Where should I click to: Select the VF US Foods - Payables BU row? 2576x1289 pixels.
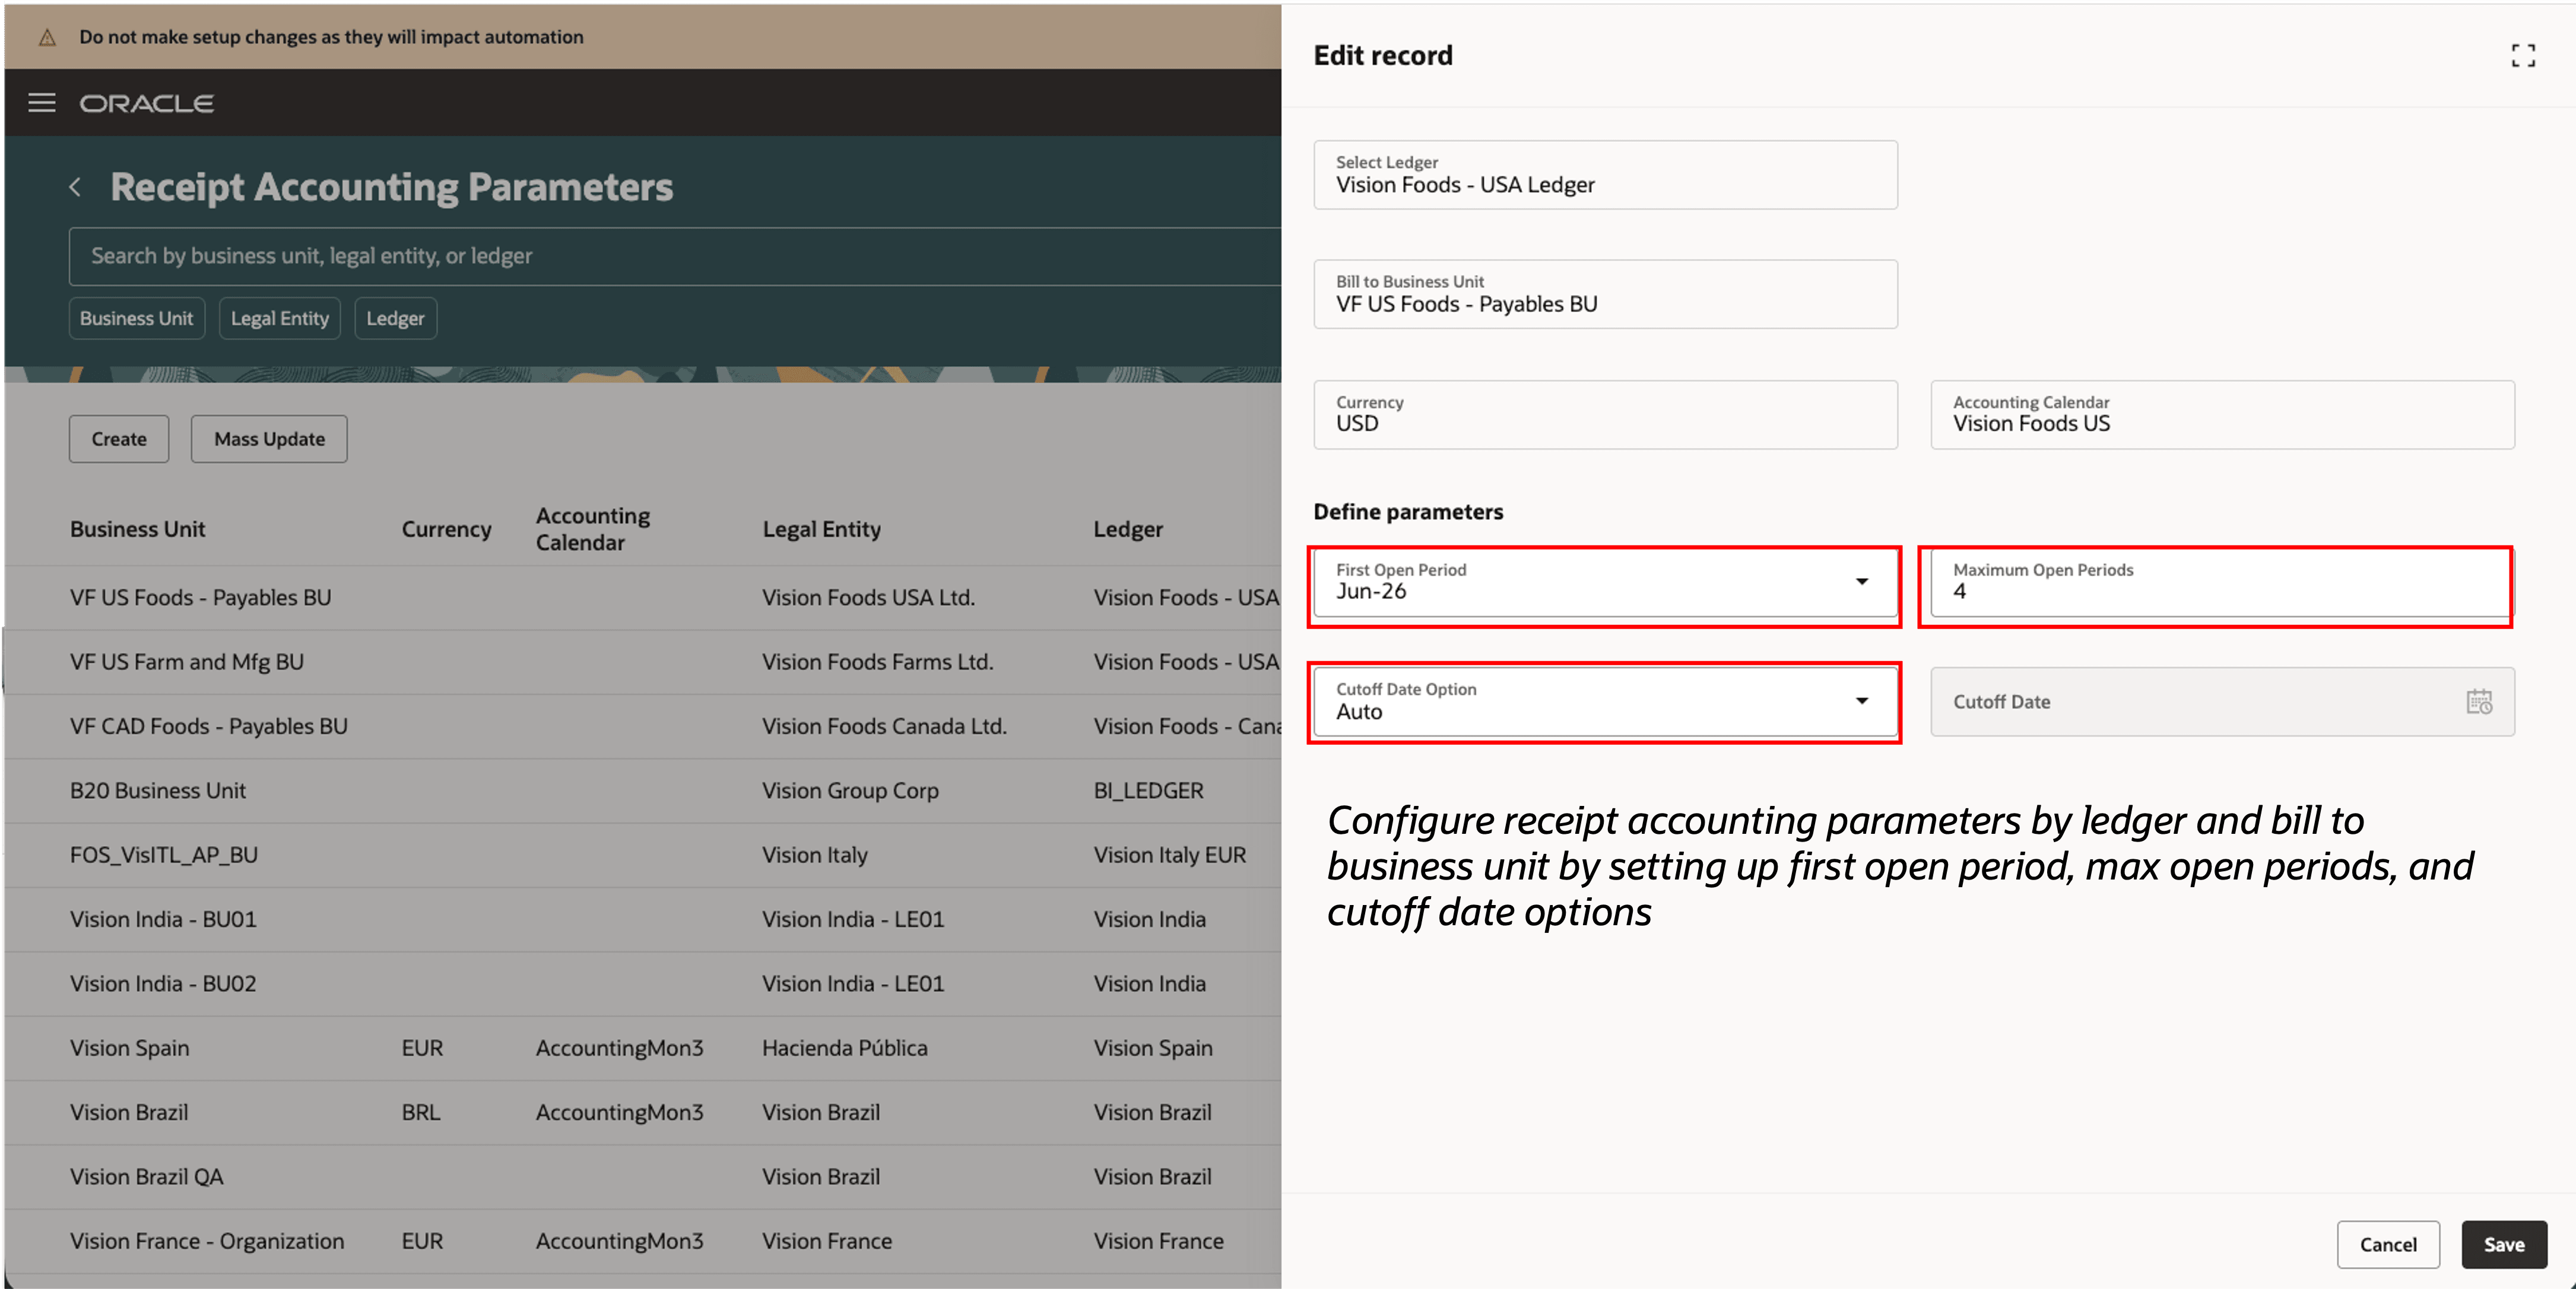tap(643, 598)
